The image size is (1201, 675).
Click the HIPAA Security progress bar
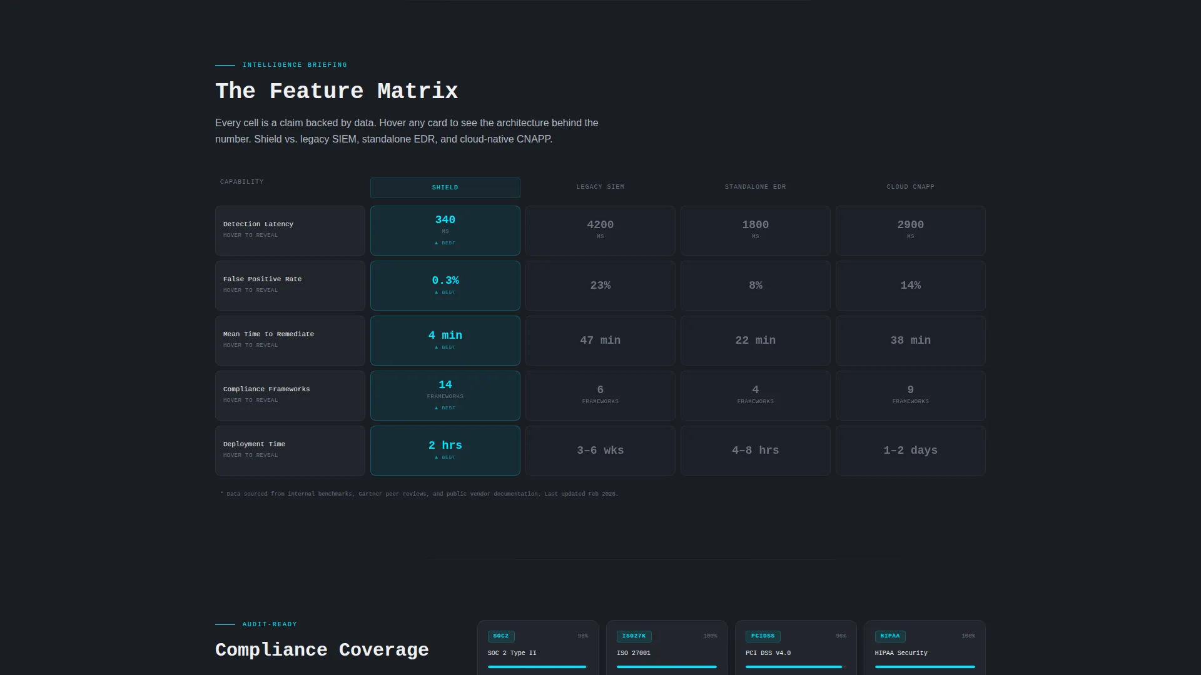tap(925, 667)
